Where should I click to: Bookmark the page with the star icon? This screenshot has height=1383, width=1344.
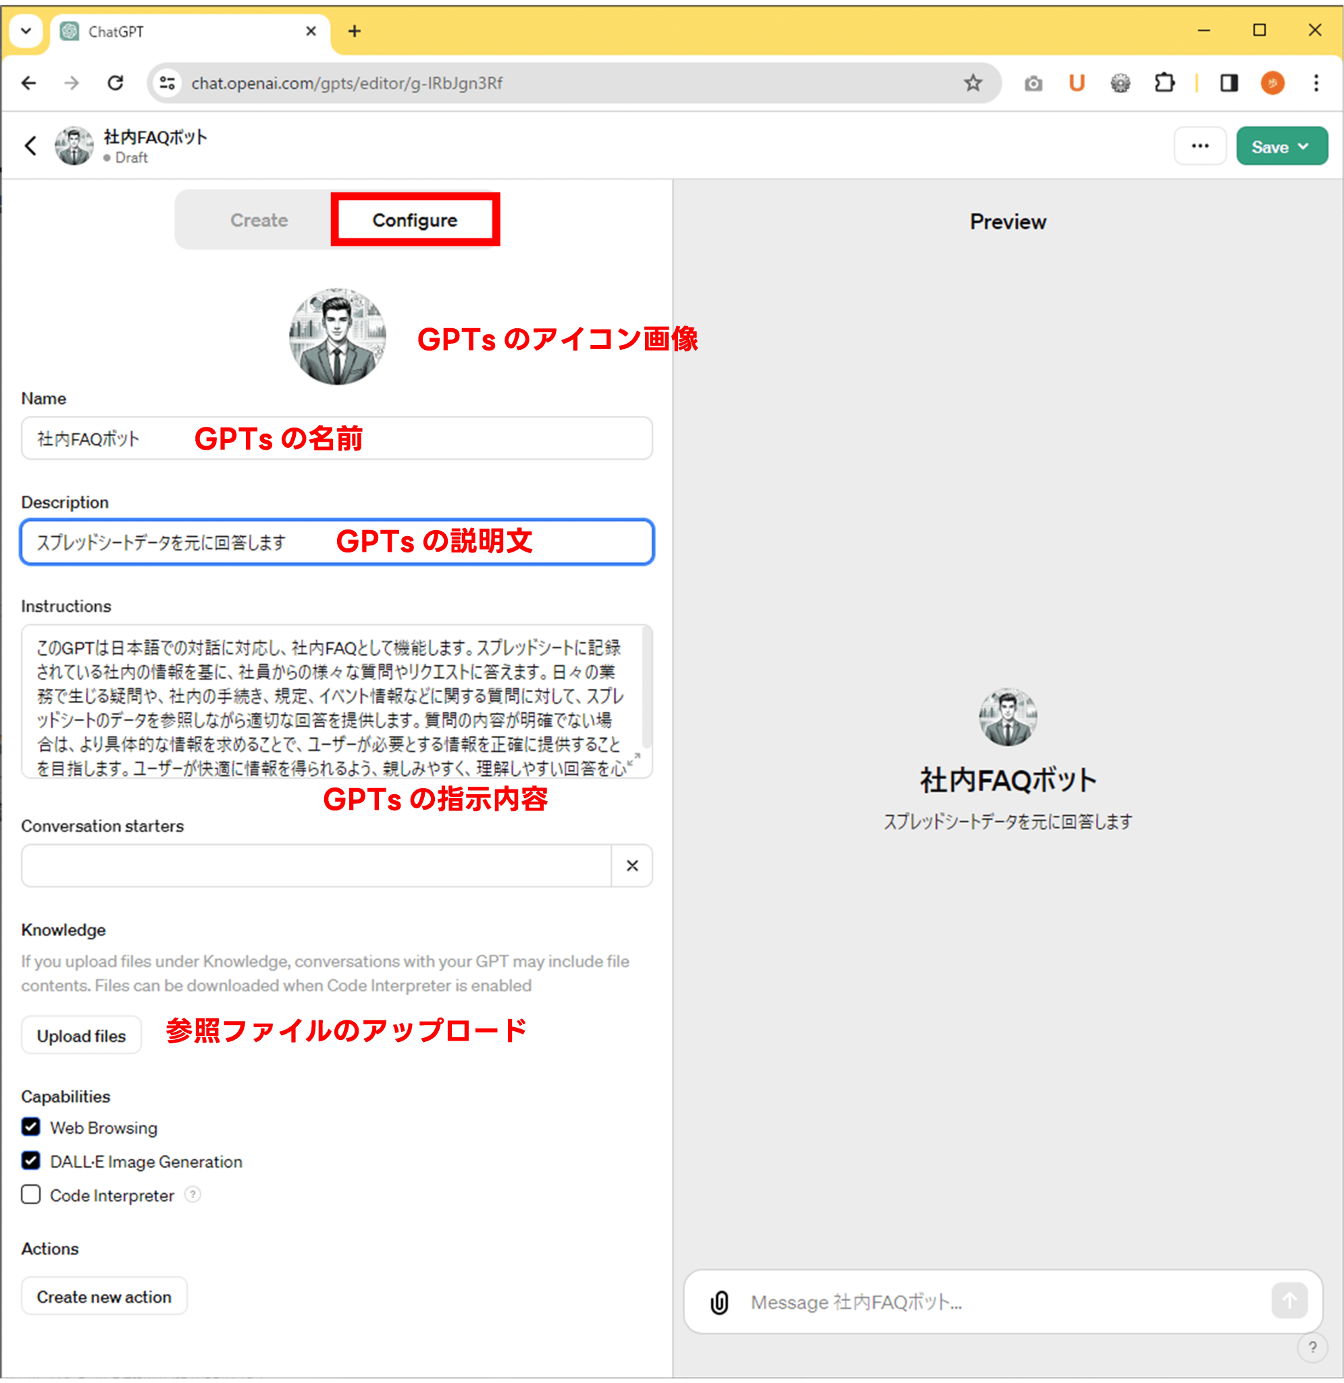[x=973, y=82]
